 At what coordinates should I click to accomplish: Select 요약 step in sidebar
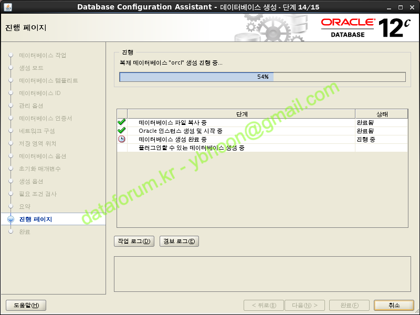coord(25,207)
